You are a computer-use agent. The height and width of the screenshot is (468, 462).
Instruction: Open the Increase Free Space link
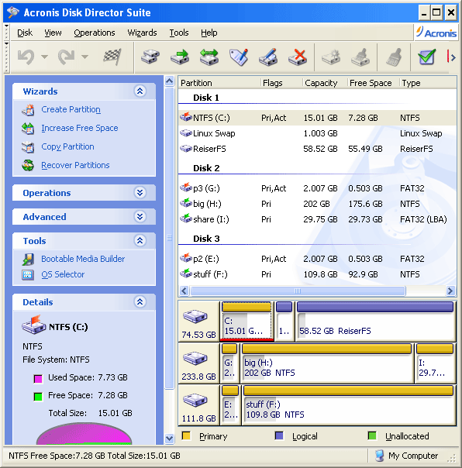(80, 128)
